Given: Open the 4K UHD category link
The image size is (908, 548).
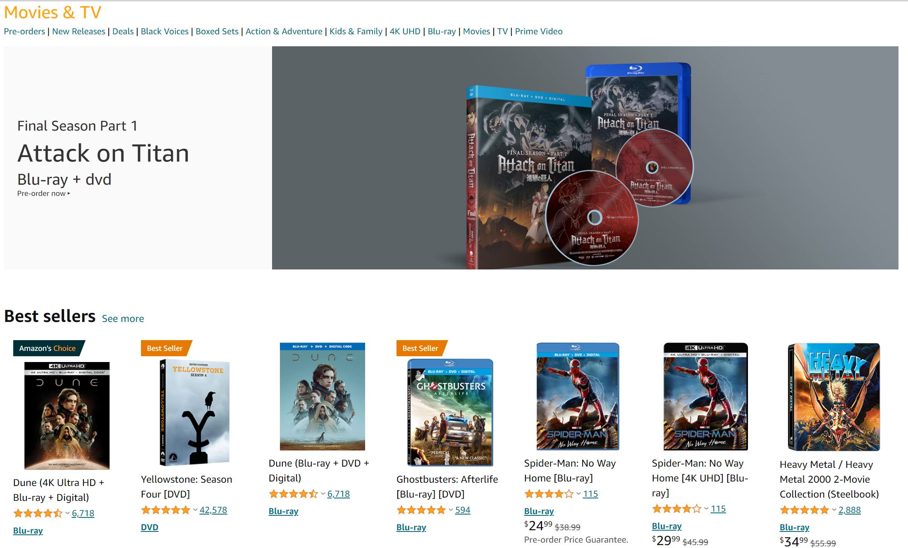Looking at the screenshot, I should pos(405,31).
